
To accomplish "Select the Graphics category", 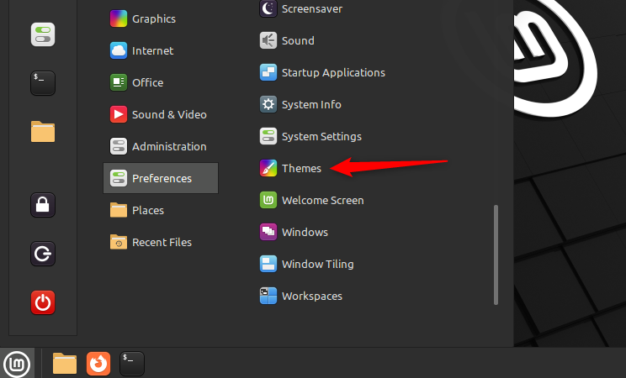I will click(152, 18).
